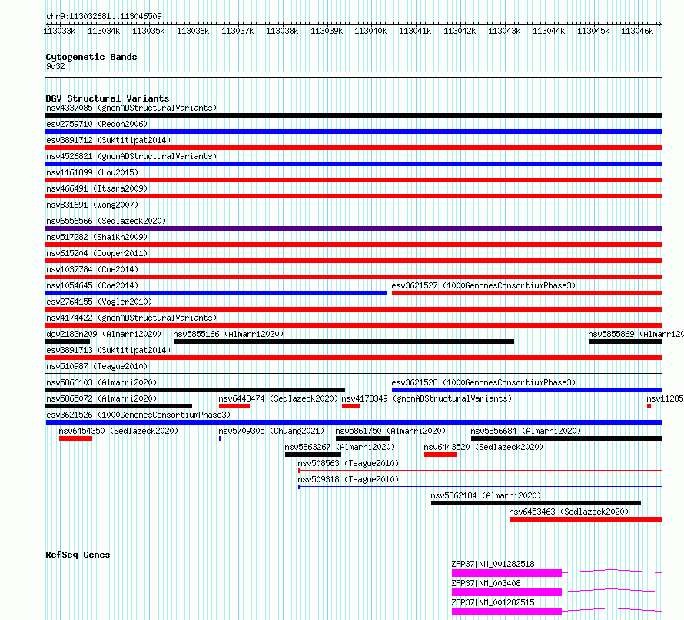The height and width of the screenshot is (620, 684).
Task: Select nsv5865072 (Almarri2020) label
Action: click(x=101, y=398)
